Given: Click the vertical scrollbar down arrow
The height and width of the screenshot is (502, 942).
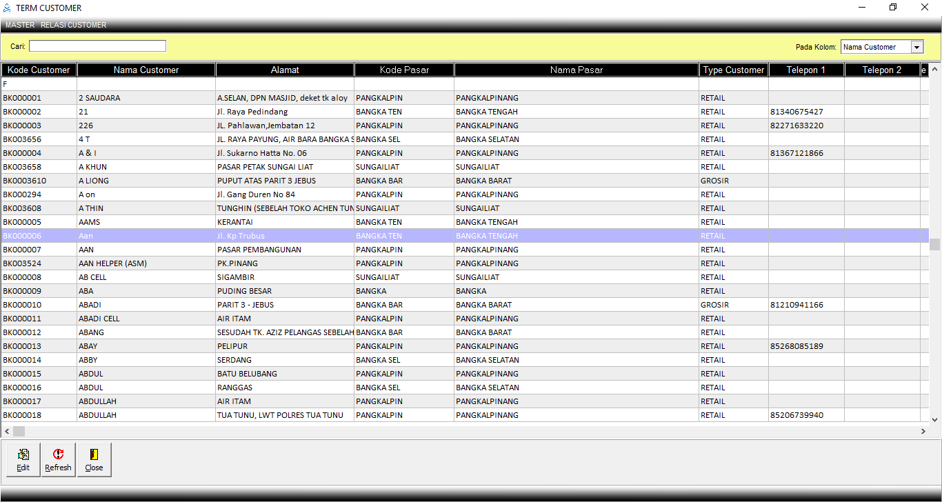Looking at the screenshot, I should (935, 419).
